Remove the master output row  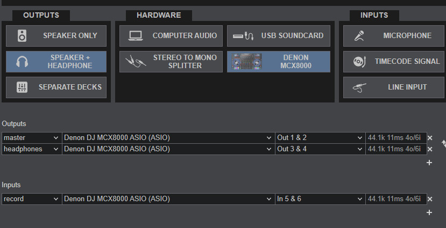[x=430, y=138]
